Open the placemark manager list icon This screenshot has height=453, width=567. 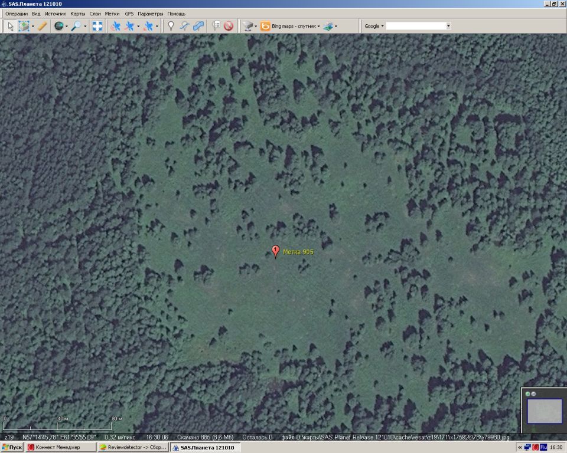[216, 26]
